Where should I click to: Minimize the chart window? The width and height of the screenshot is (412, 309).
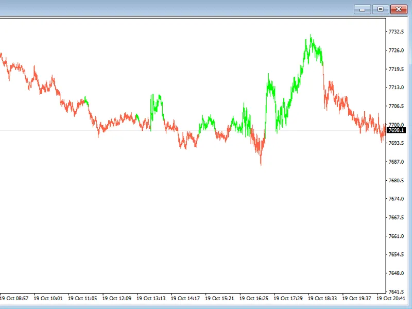coord(363,9)
